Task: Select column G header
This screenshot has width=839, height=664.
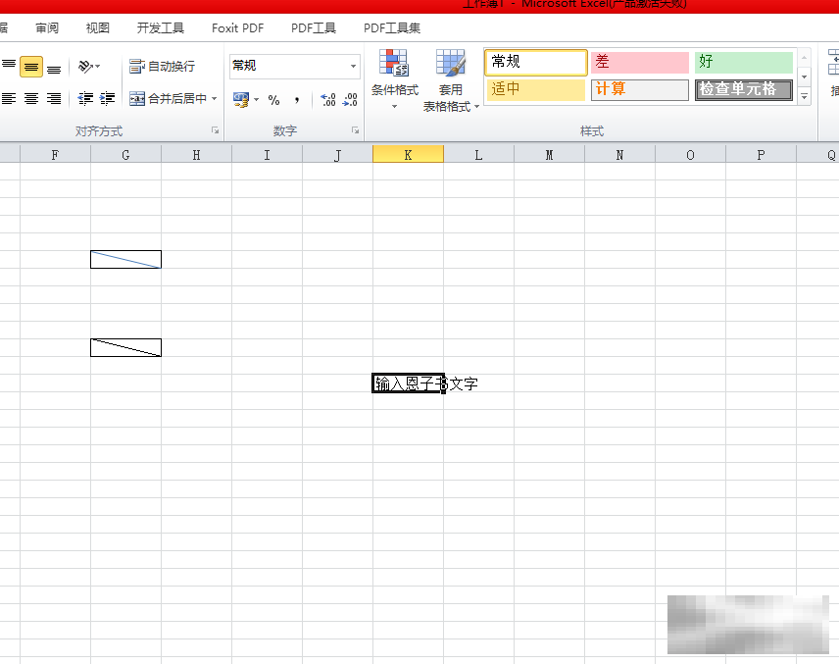Action: click(x=125, y=155)
